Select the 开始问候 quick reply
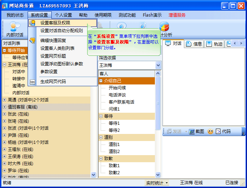Viewport: 247px width, 188px height. coord(117,88)
